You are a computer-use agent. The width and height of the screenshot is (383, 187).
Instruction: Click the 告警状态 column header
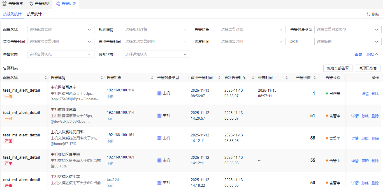coord(333,78)
